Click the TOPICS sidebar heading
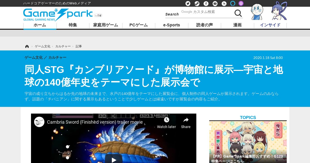310x163 pixels. (248, 117)
